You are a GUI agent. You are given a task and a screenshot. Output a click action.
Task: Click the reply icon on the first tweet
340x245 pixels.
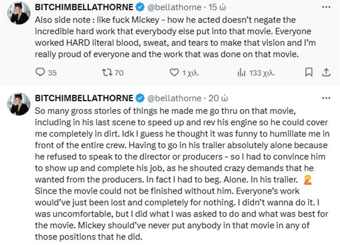tap(40, 73)
